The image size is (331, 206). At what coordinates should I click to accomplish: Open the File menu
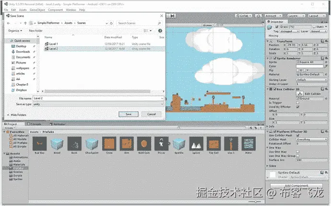[x=6, y=10]
